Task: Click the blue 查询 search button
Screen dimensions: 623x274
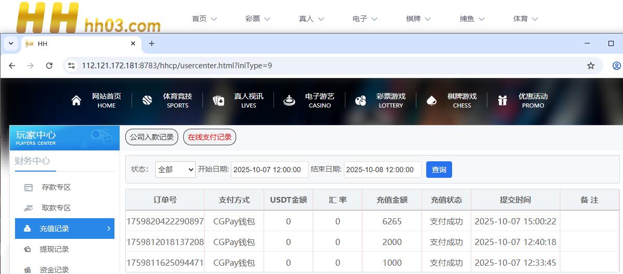Action: (x=439, y=170)
